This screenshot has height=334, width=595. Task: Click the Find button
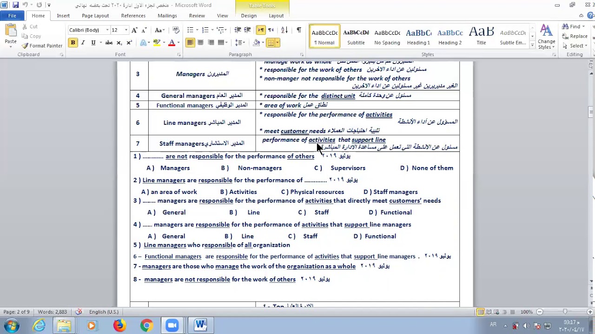pyautogui.click(x=572, y=26)
